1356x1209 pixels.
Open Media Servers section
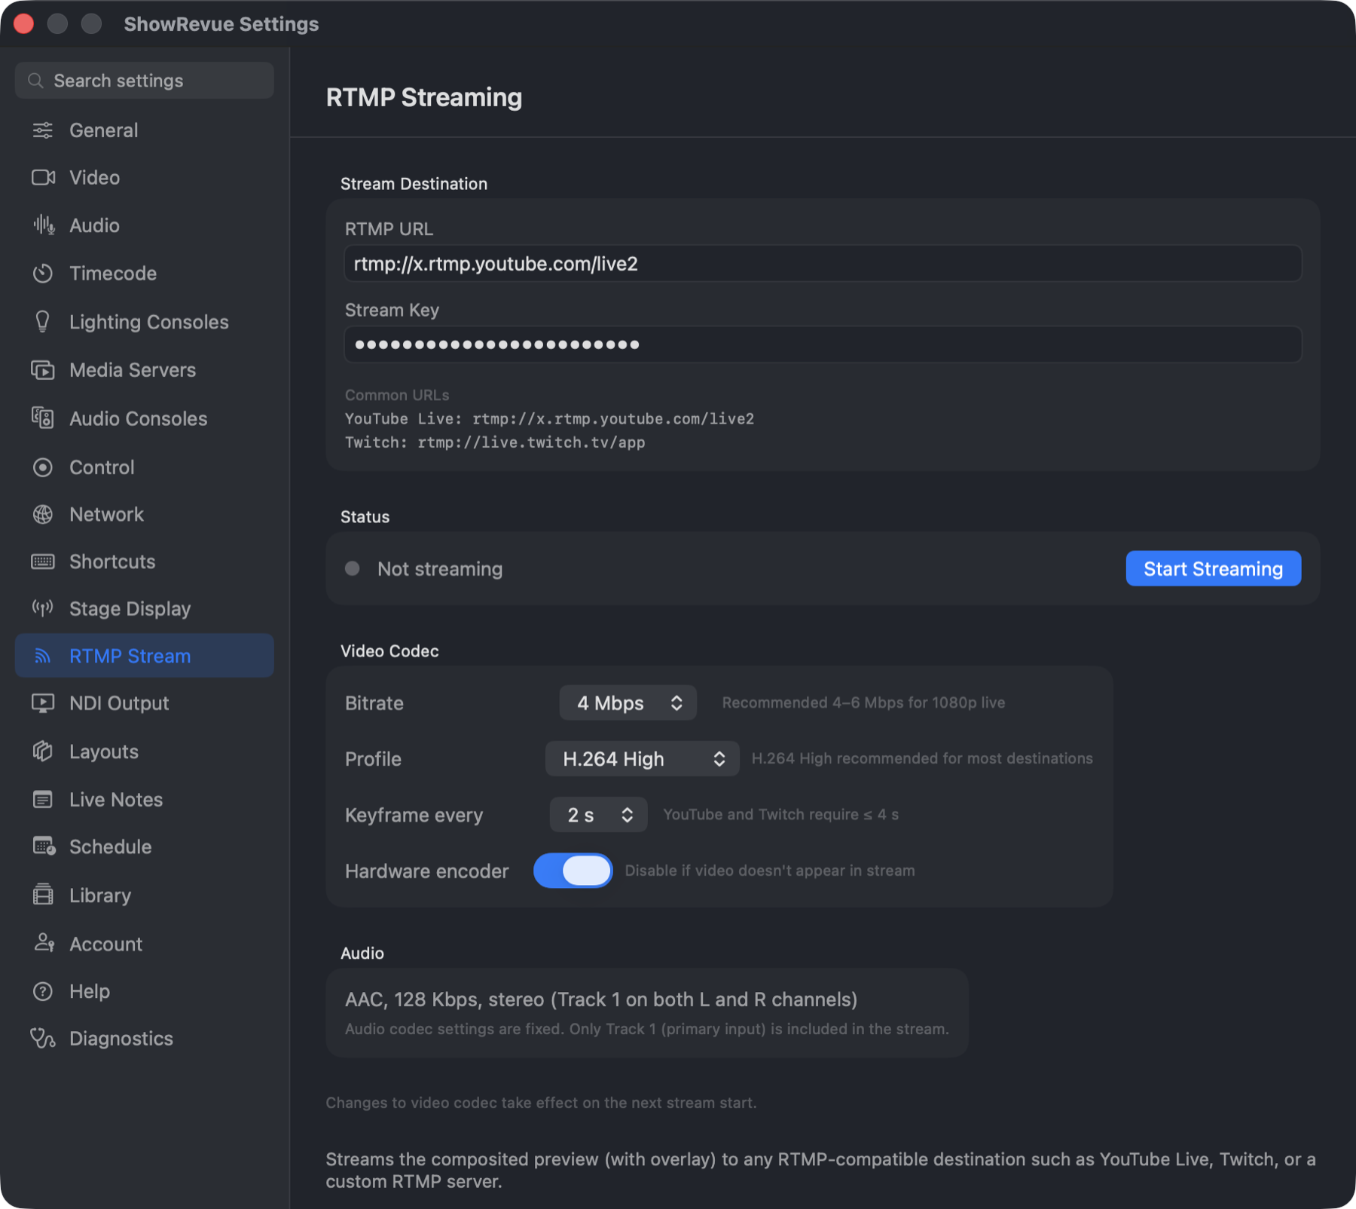pyautogui.click(x=144, y=370)
